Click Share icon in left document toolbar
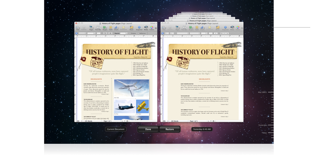Viewport: 317px width, 157px height. [131, 28]
